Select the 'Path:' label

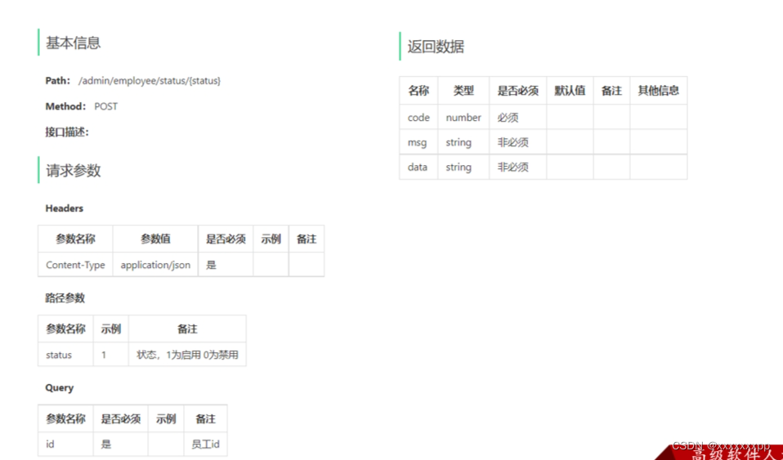[x=58, y=80]
